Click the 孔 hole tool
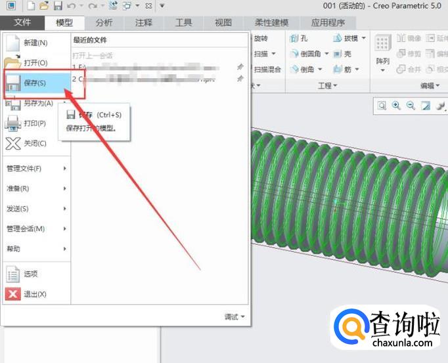 click(298, 38)
